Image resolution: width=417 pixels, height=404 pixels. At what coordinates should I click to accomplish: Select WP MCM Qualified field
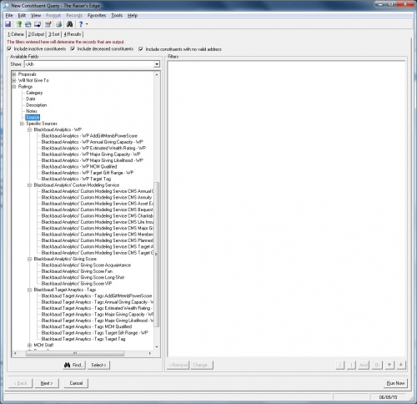[79, 167]
